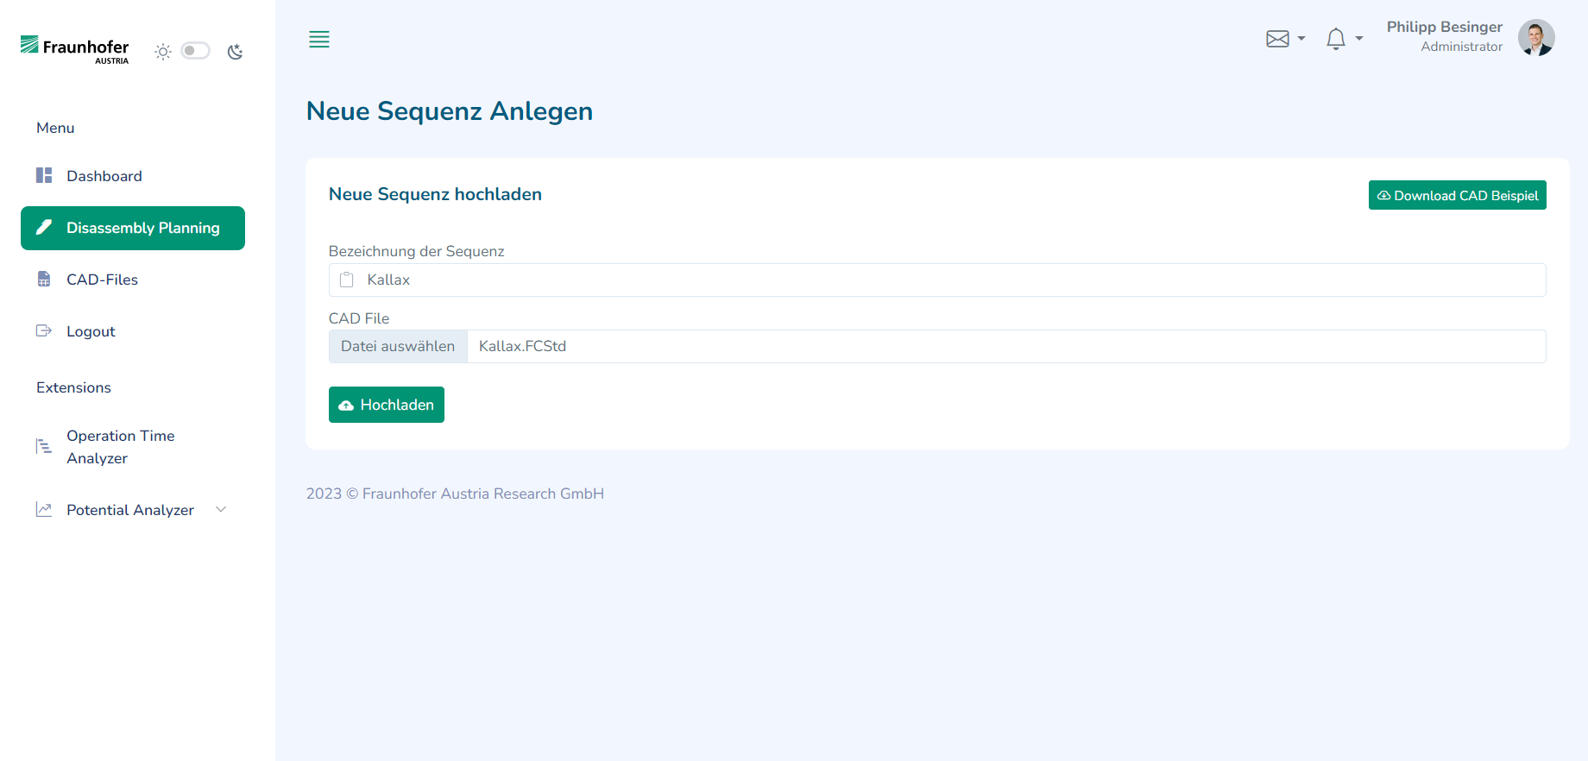Click the Bezeichnung der Sequenz label
Viewport: 1588px width, 761px height.
click(416, 251)
